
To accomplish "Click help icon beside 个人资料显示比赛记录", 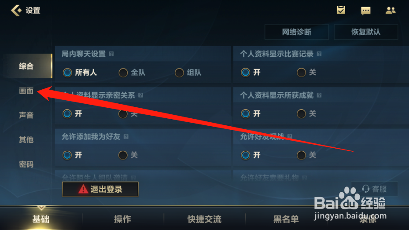I will [319, 54].
